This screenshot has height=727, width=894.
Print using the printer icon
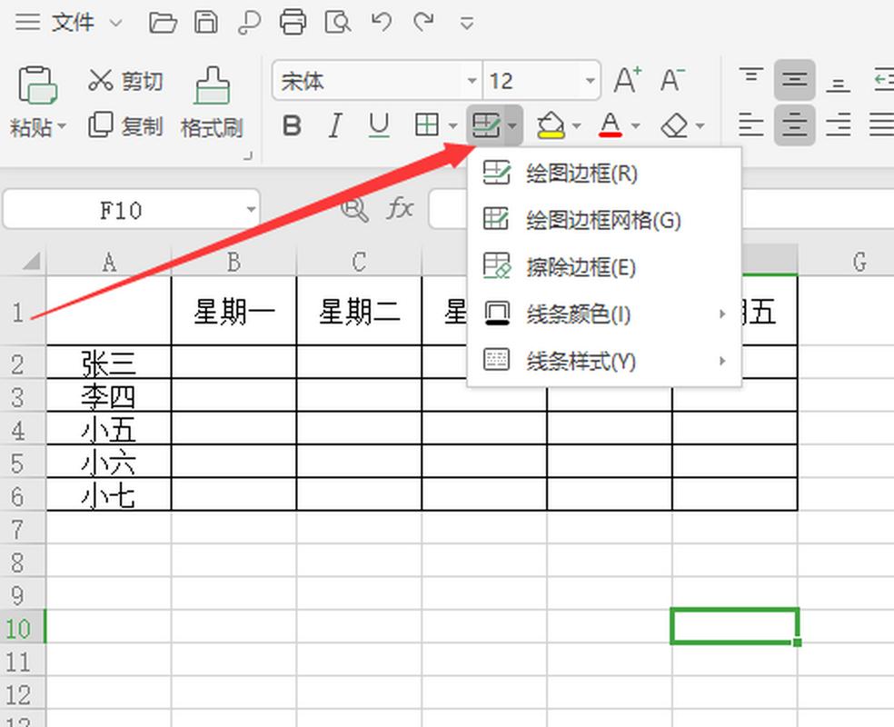293,23
